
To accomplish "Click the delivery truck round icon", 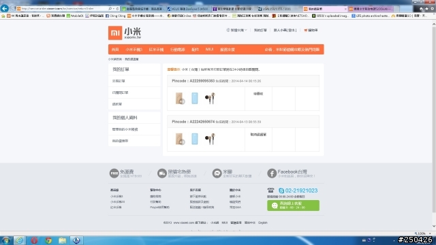I will click(162, 174).
